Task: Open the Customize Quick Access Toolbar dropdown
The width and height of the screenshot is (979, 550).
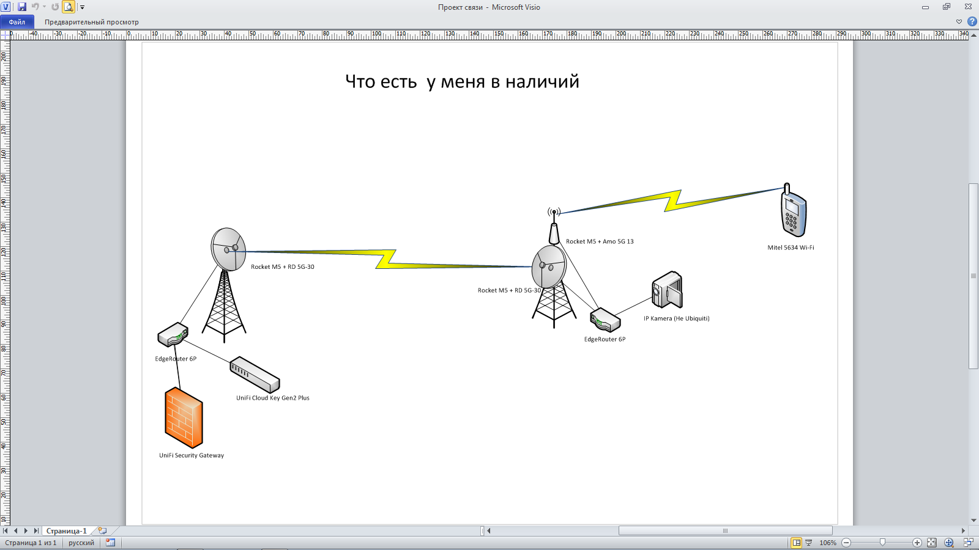Action: pos(82,7)
